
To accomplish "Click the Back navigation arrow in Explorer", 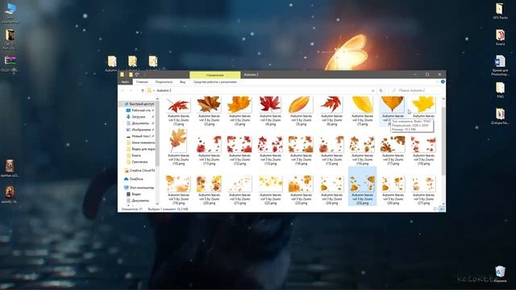I will (123, 90).
